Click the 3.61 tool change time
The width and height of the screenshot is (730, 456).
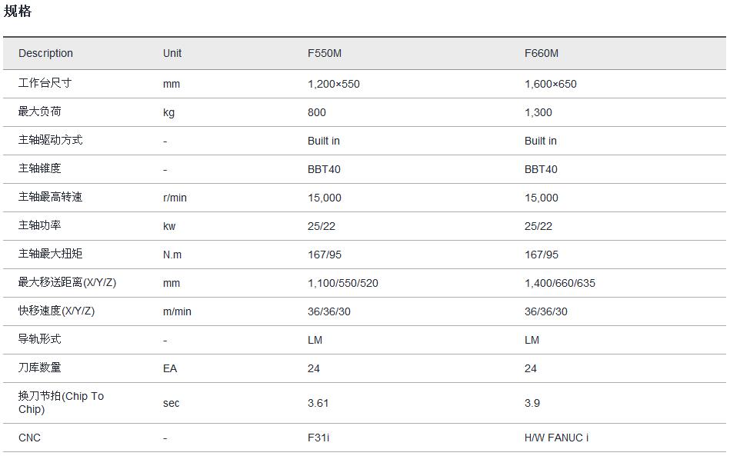click(x=318, y=403)
